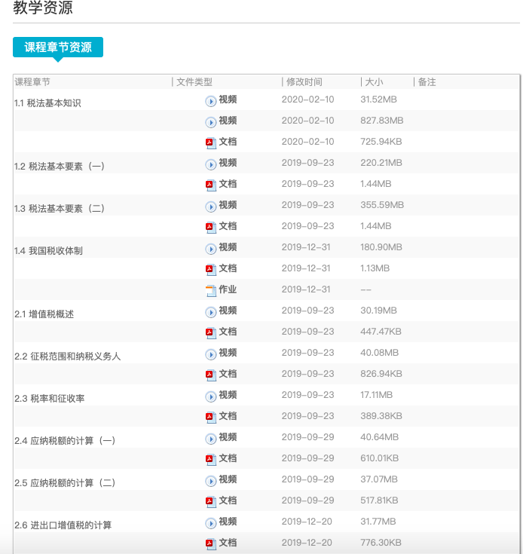The image size is (523, 554).
Task: Click video icon for 2.6 进出口增值税的计算
Action: (x=211, y=522)
